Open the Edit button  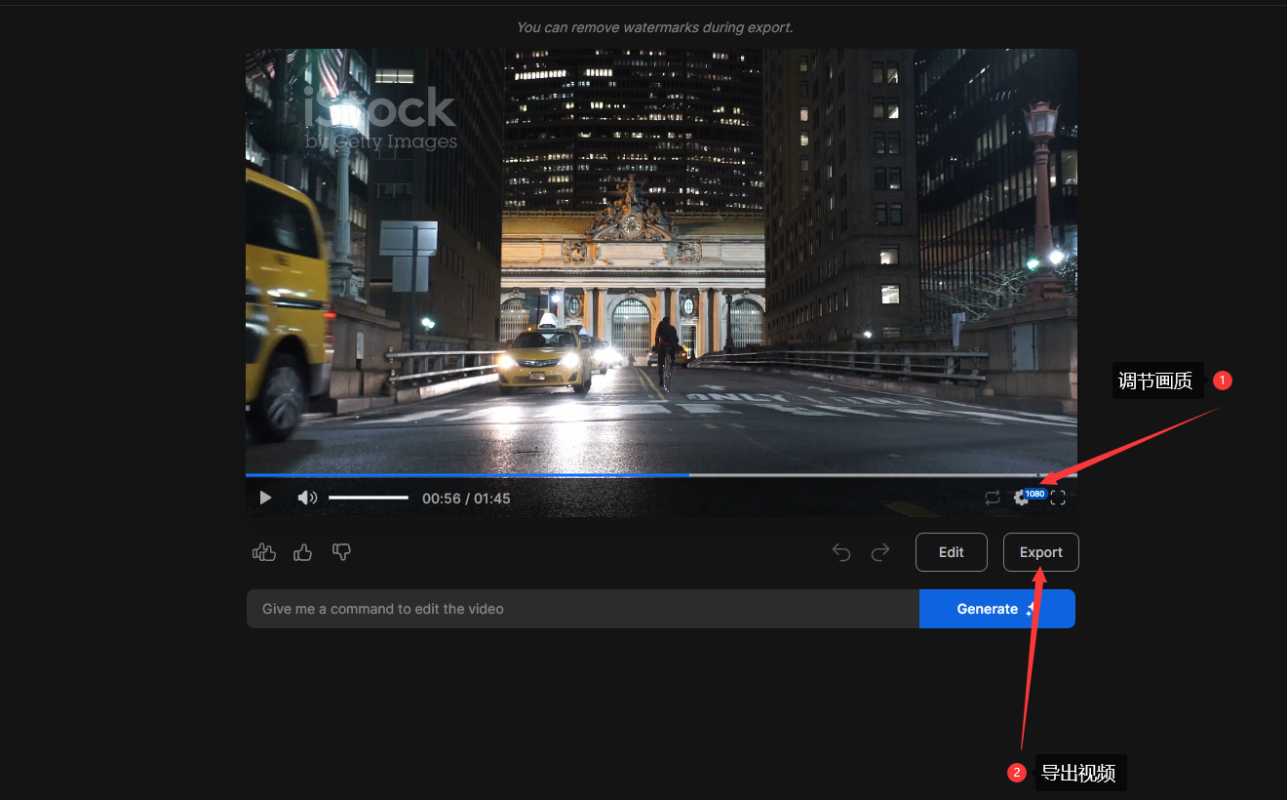coord(952,552)
